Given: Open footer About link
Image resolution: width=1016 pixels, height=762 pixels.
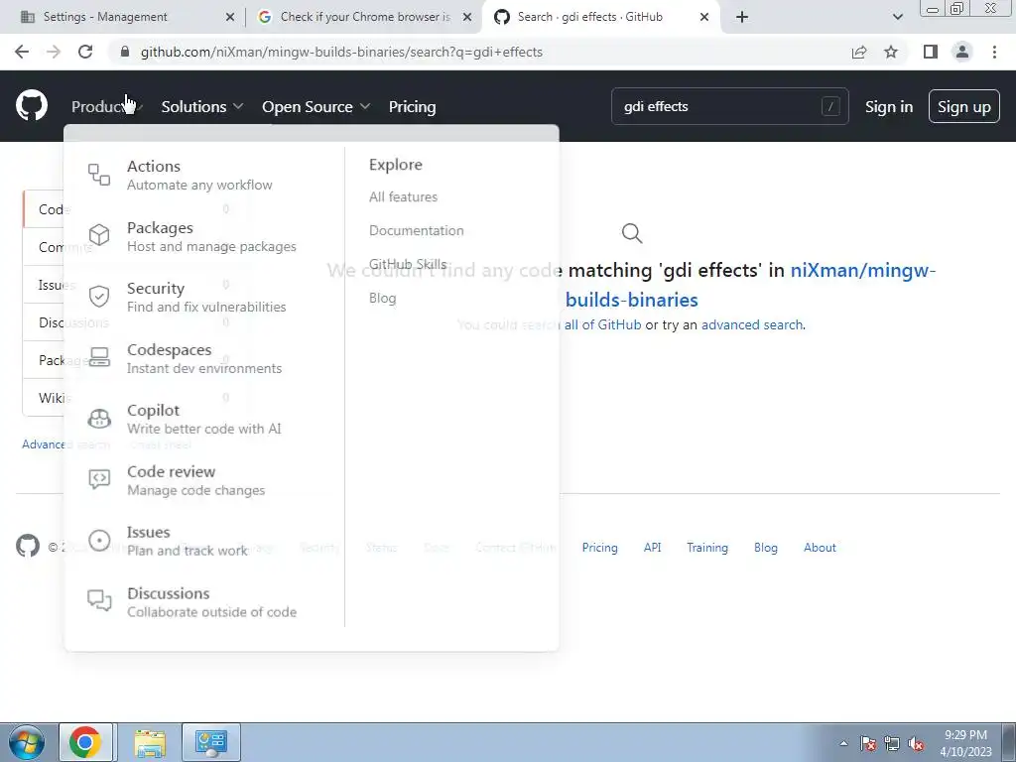Looking at the screenshot, I should [820, 548].
